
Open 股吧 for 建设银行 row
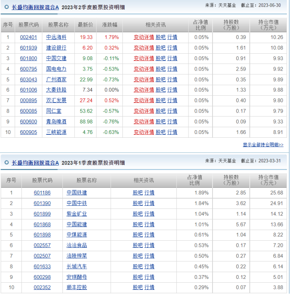pos(161,48)
